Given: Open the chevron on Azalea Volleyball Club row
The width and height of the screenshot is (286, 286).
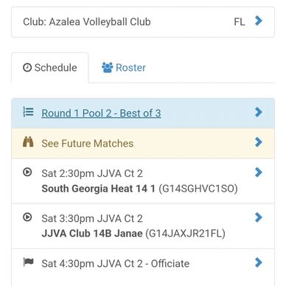Looking at the screenshot, I should pos(259,21).
